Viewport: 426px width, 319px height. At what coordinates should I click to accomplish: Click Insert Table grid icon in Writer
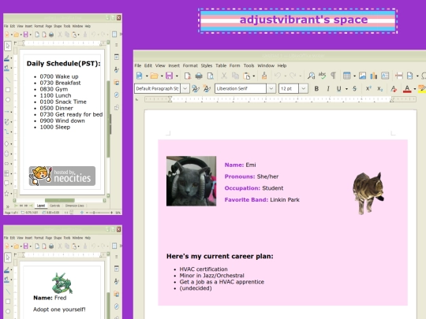pos(346,76)
